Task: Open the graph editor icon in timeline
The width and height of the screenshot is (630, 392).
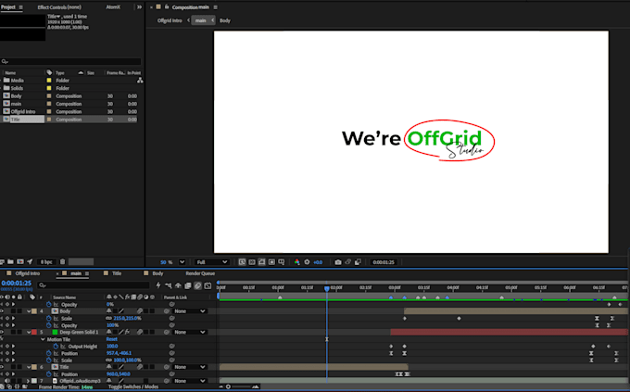Action: pos(208,285)
